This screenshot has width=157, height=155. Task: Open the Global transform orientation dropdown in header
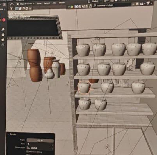coord(95,1)
